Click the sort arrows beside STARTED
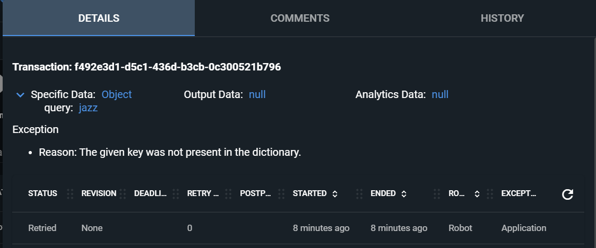This screenshot has width=596, height=248. 335,194
